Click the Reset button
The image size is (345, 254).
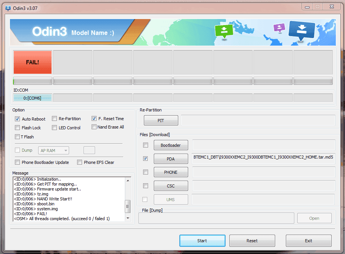[252, 241]
